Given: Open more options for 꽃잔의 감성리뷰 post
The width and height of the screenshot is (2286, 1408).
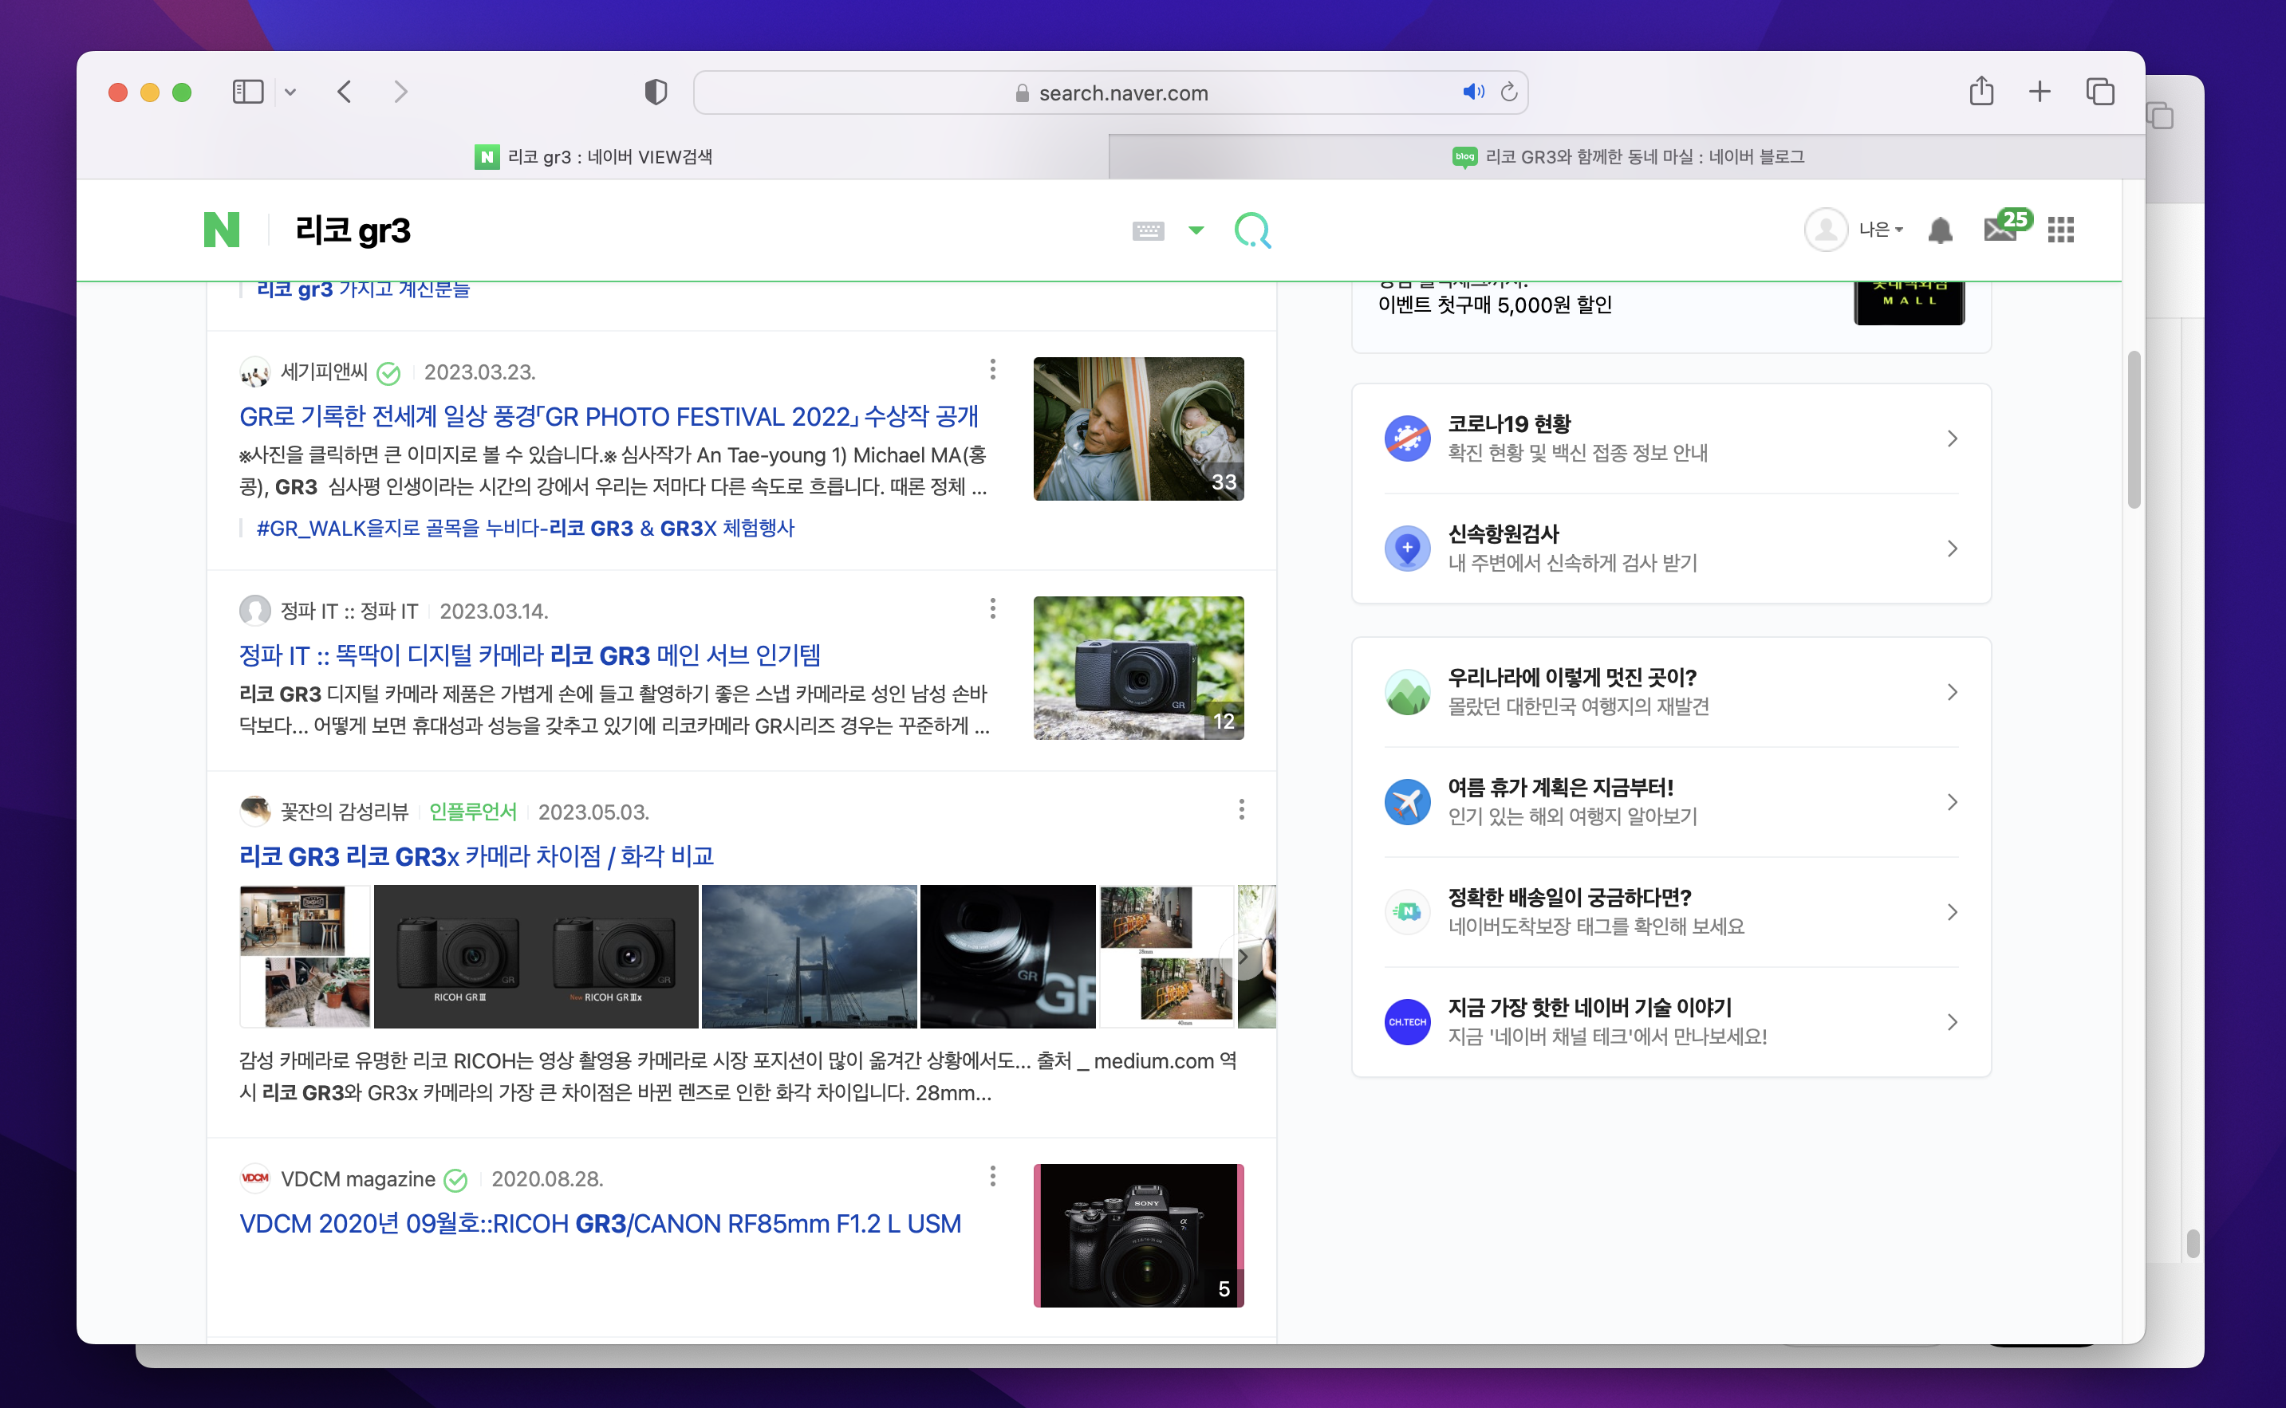Looking at the screenshot, I should 1242,810.
